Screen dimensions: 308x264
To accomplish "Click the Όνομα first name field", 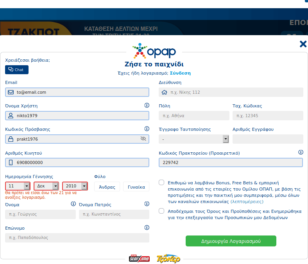I will pos(40,214).
